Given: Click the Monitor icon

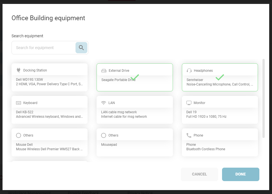Looking at the screenshot, I should (x=189, y=103).
